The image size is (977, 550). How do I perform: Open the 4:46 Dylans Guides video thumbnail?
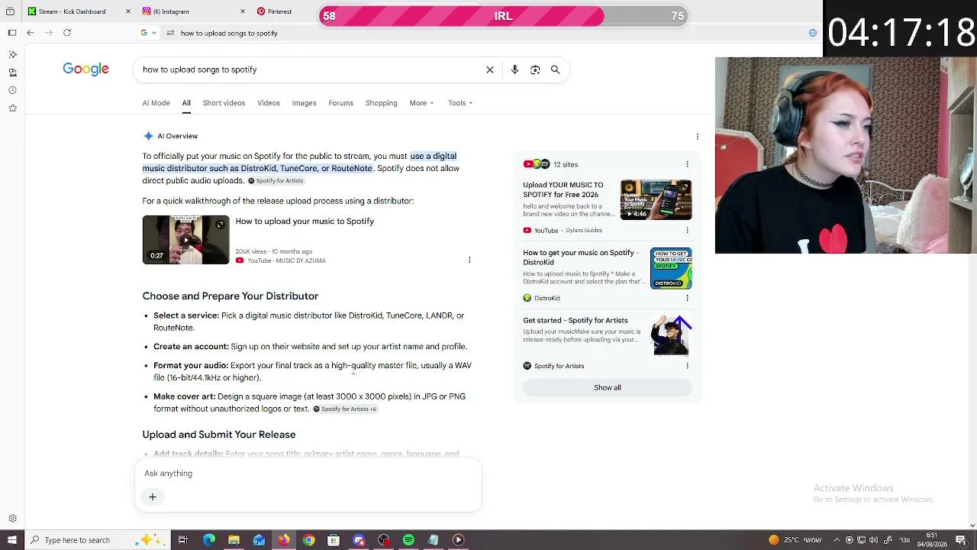tap(656, 199)
